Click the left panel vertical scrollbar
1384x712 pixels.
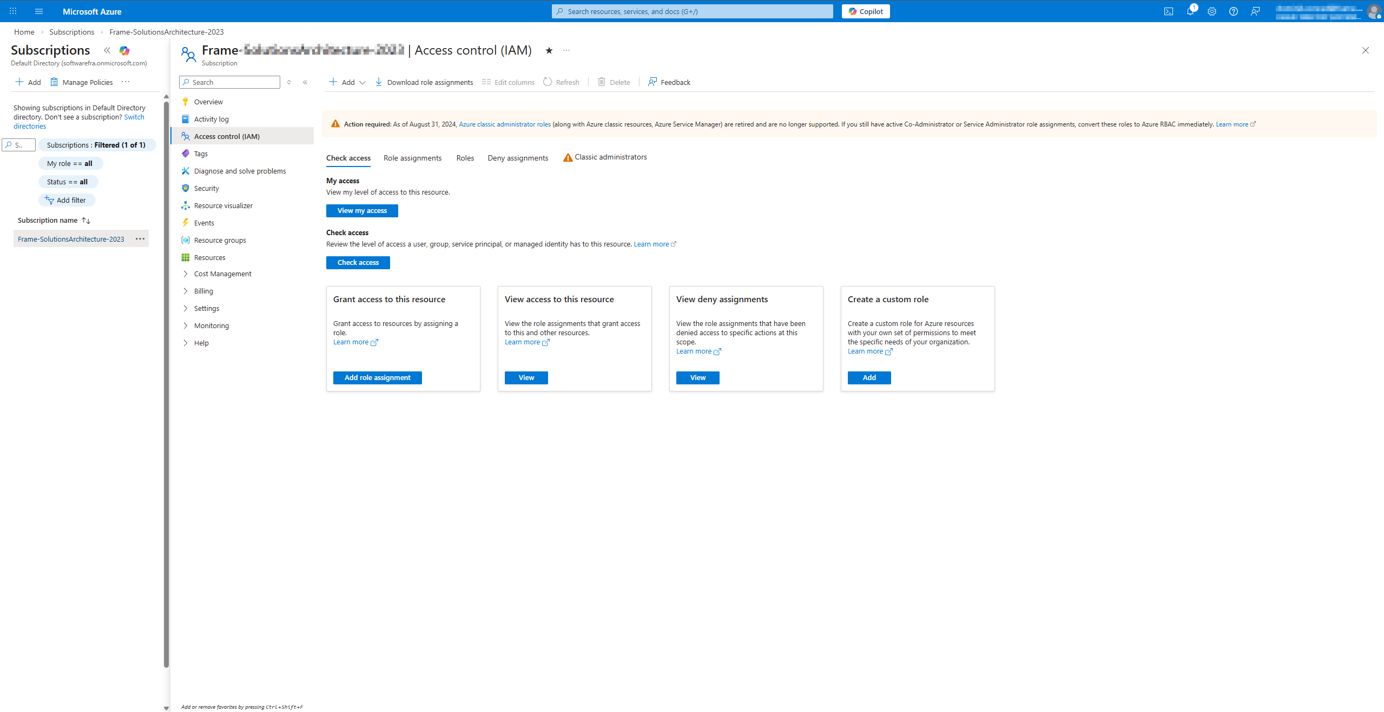point(166,378)
